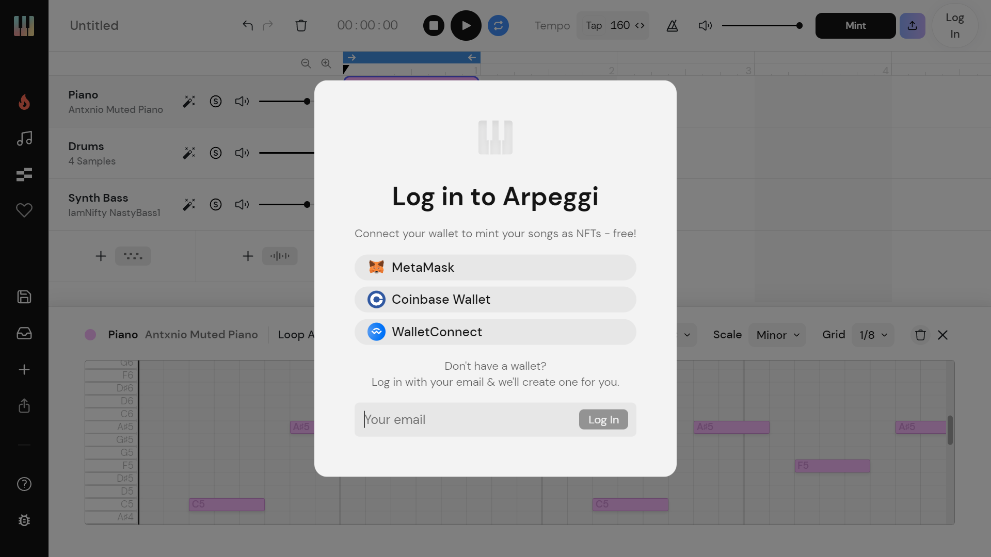Start playback with the play button
Image resolution: width=991 pixels, height=557 pixels.
(x=466, y=25)
